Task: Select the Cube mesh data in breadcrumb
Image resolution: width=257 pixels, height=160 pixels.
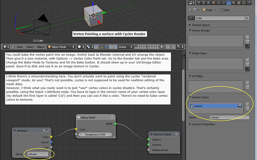Action: [224, 10]
